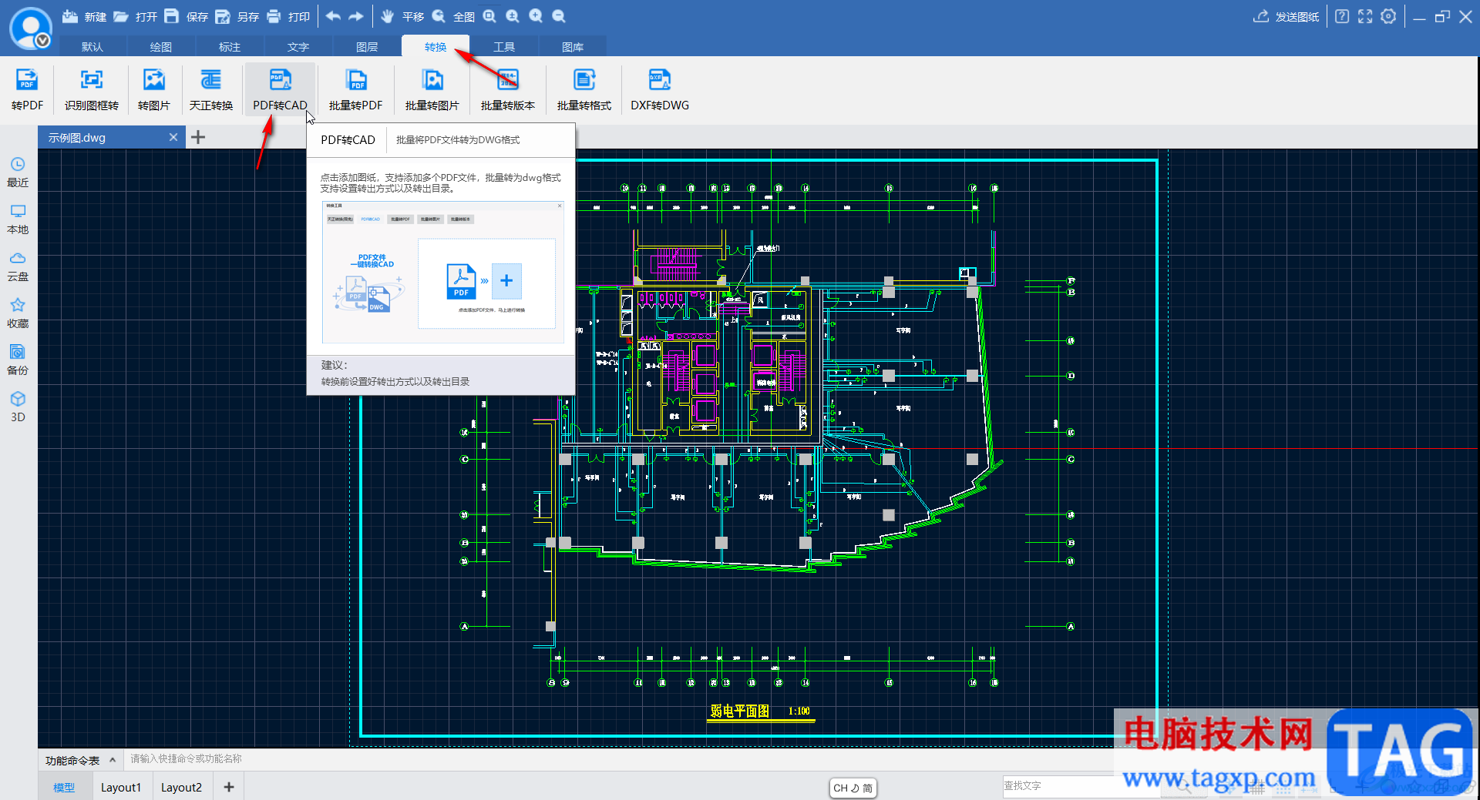Click the 保存 save icon
Viewport: 1480px width, 800px height.
pos(172,16)
